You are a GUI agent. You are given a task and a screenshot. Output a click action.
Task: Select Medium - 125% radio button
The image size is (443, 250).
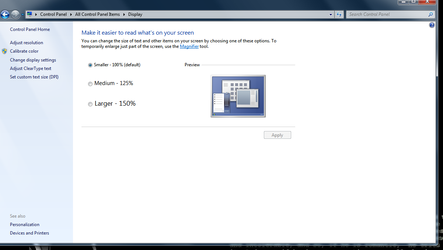point(90,84)
